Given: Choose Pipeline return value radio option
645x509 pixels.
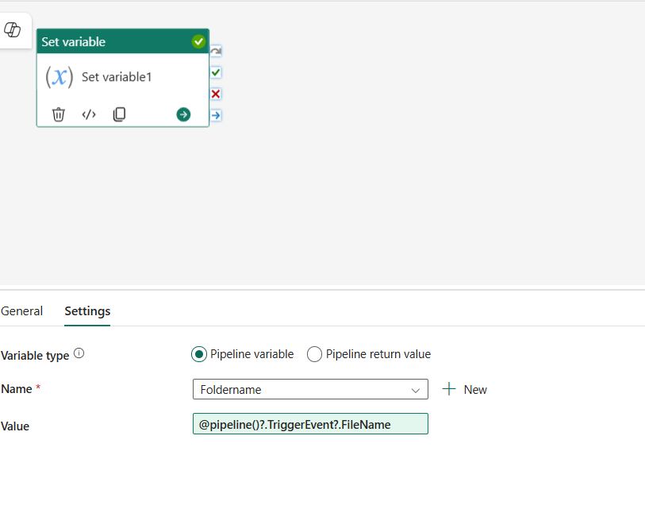Looking at the screenshot, I should tap(314, 354).
